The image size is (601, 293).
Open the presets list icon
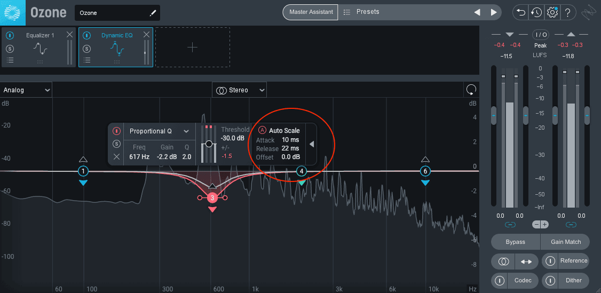tap(347, 12)
